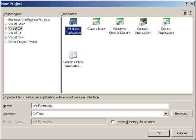Select the Device Application template icon
This screenshot has width=196, height=140.
tap(166, 22)
